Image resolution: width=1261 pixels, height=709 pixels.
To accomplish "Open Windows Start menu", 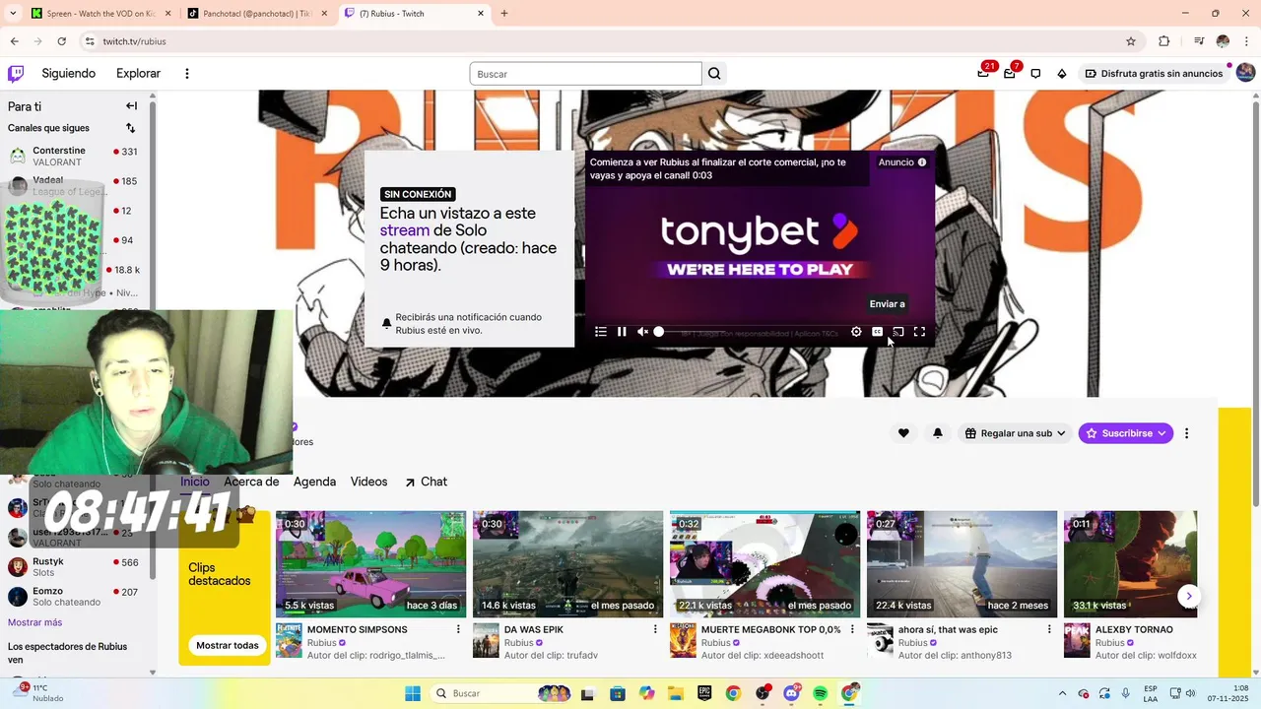I will 413,693.
